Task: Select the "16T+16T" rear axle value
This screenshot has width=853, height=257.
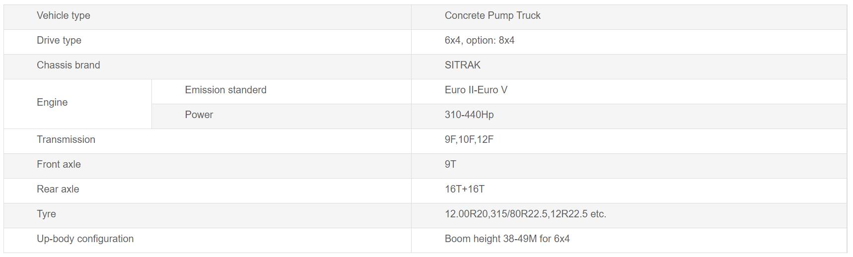Action: coord(464,189)
